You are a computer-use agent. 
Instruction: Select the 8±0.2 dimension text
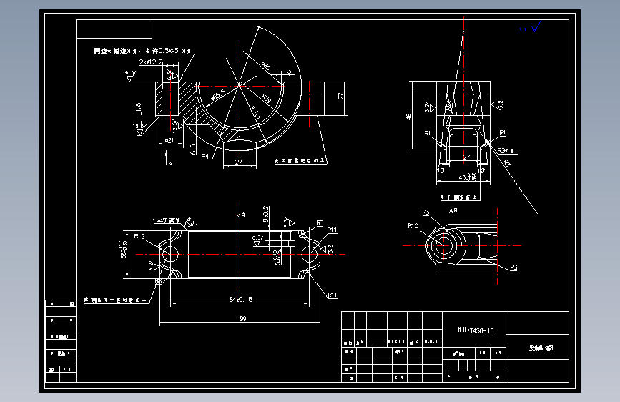[x=266, y=214]
